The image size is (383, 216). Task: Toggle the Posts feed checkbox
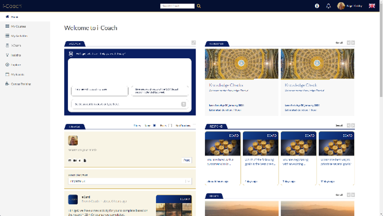pos(170,126)
